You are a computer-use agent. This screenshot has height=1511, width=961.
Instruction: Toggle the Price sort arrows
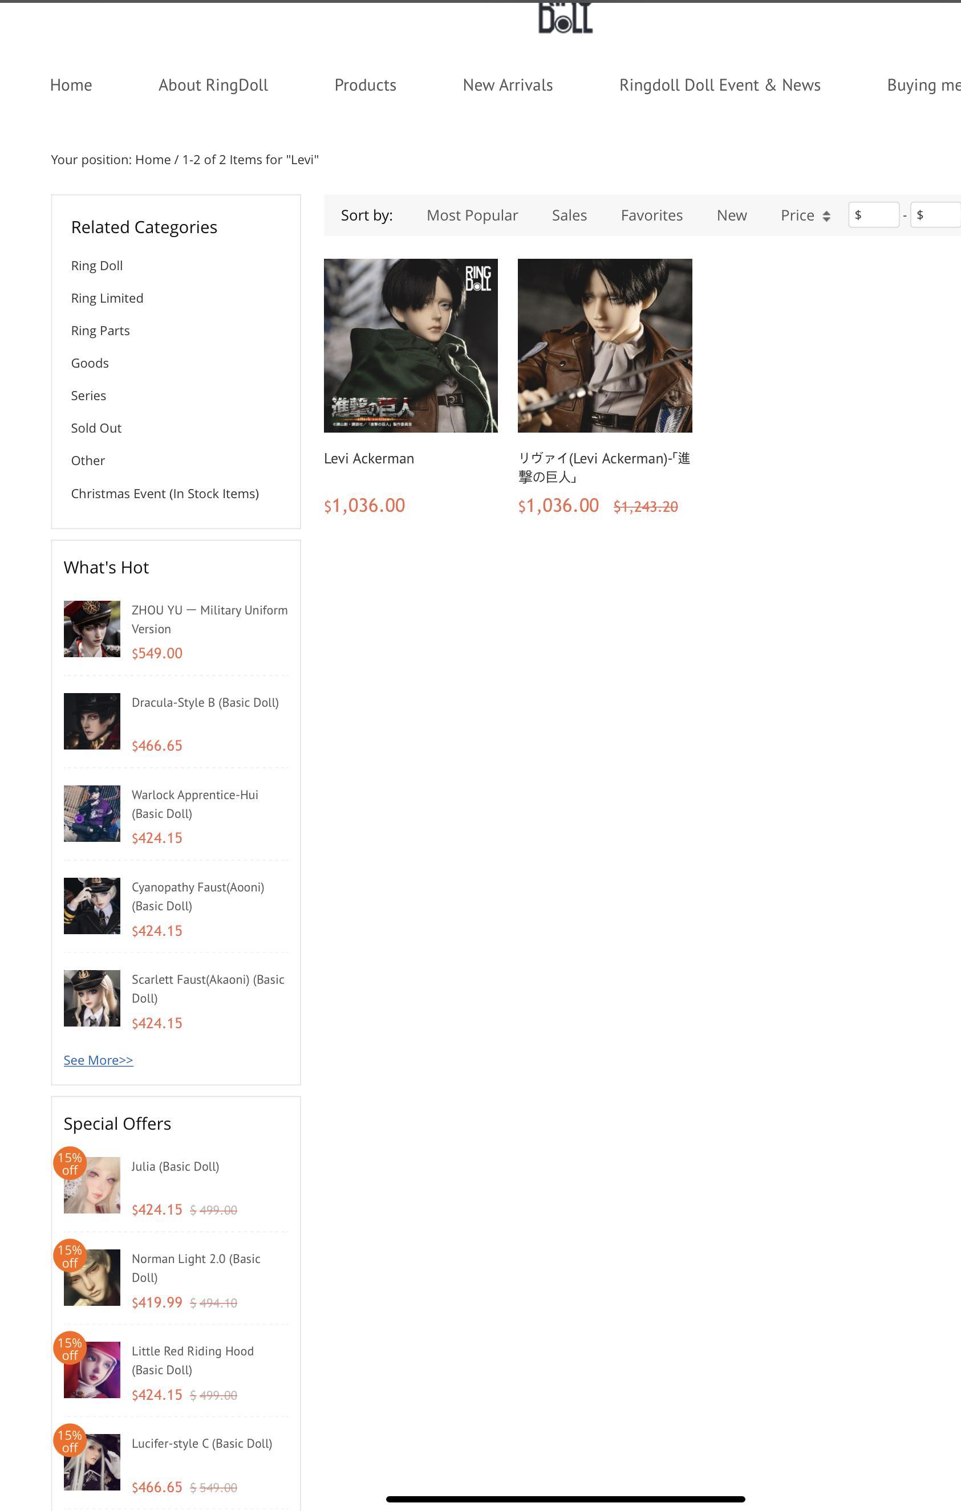point(826,216)
